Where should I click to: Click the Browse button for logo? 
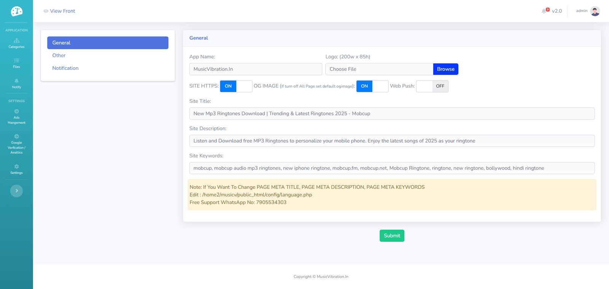coord(445,69)
